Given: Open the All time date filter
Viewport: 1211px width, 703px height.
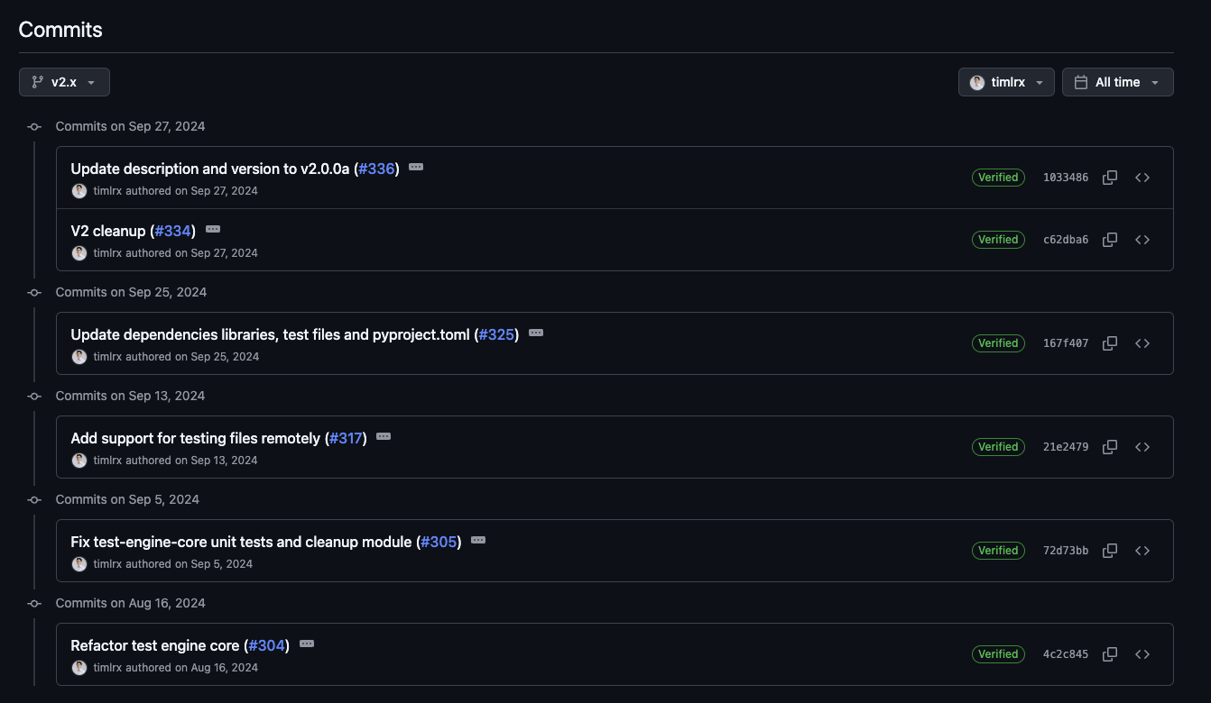Looking at the screenshot, I should pos(1117,82).
